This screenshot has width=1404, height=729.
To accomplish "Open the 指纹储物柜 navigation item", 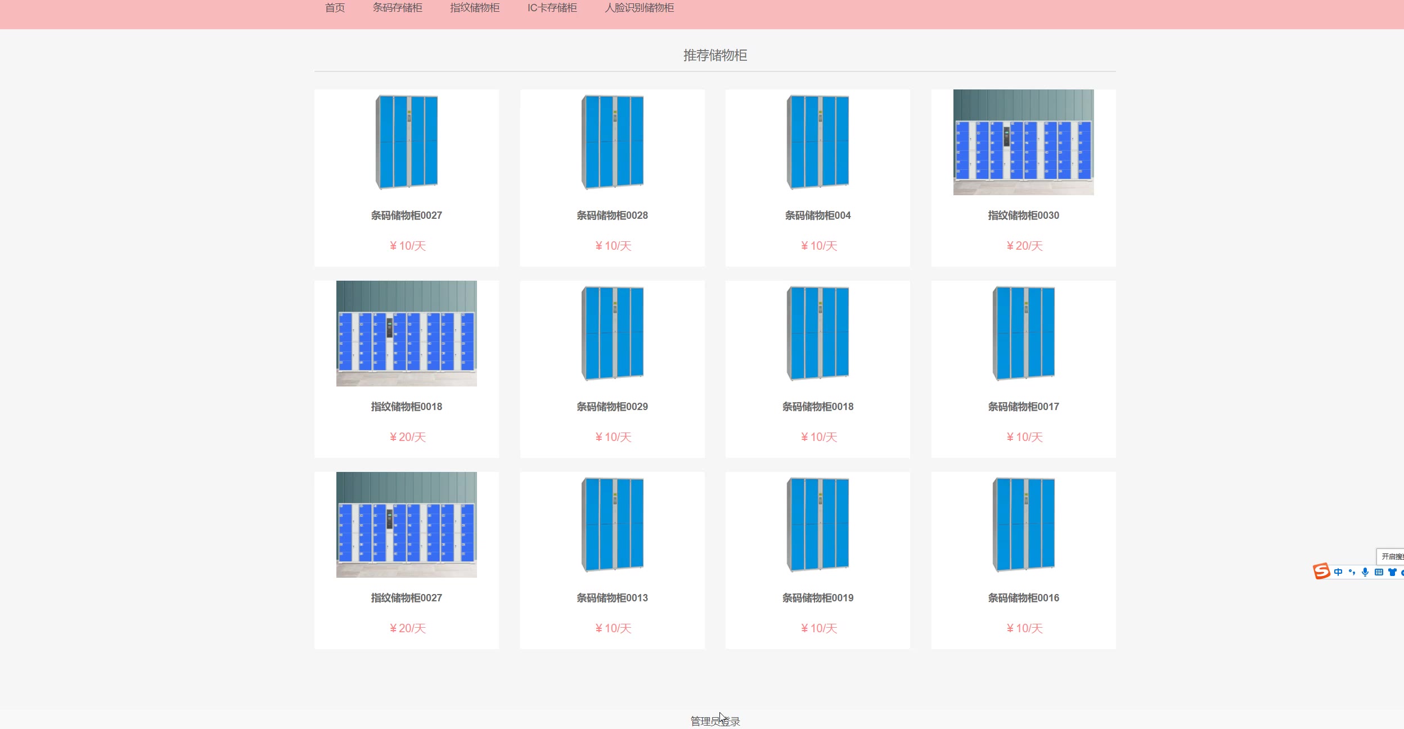I will [475, 8].
